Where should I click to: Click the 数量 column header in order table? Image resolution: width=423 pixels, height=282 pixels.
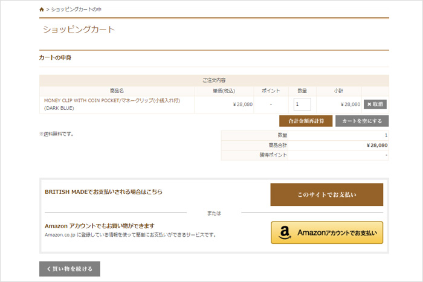[302, 91]
